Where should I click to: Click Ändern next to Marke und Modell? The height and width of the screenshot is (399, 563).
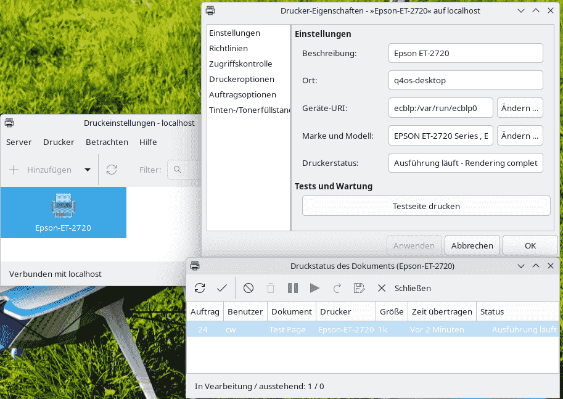(520, 136)
